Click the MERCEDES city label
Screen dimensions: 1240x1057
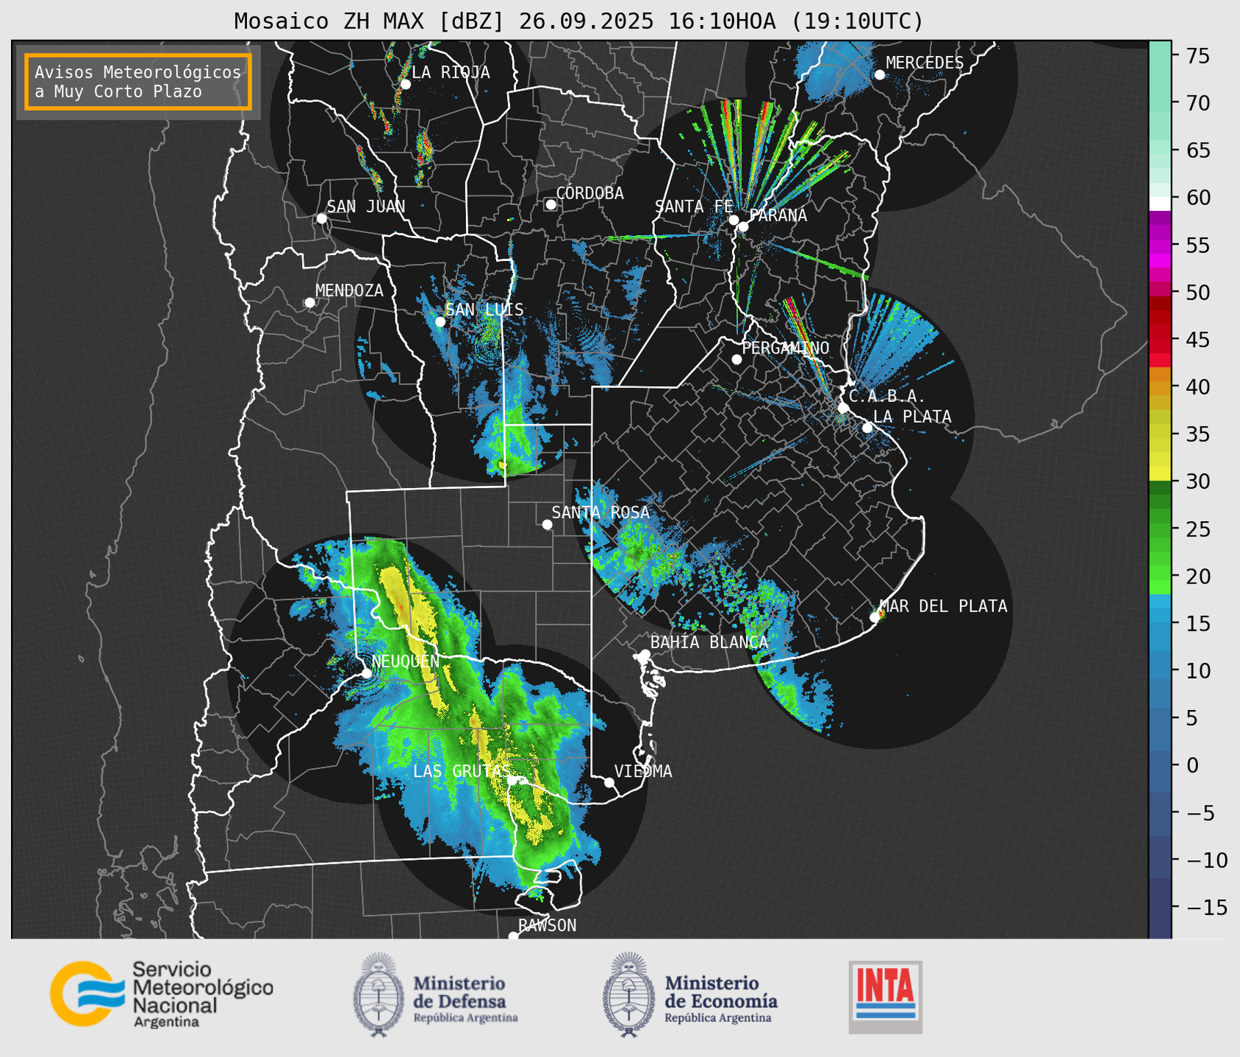pyautogui.click(x=925, y=63)
